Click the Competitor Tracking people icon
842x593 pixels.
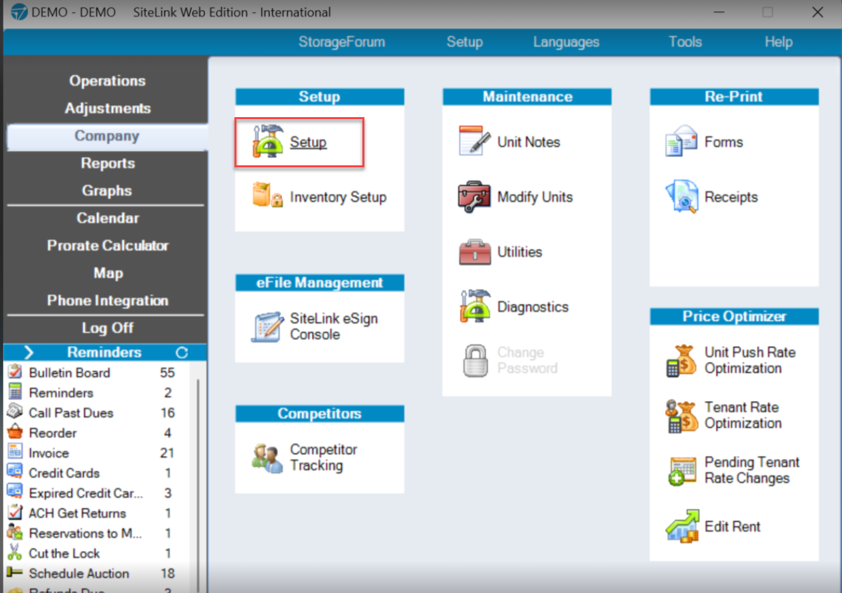(x=267, y=458)
